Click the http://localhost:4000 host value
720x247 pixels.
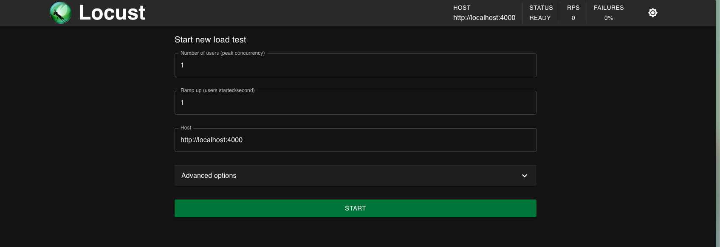tap(484, 18)
